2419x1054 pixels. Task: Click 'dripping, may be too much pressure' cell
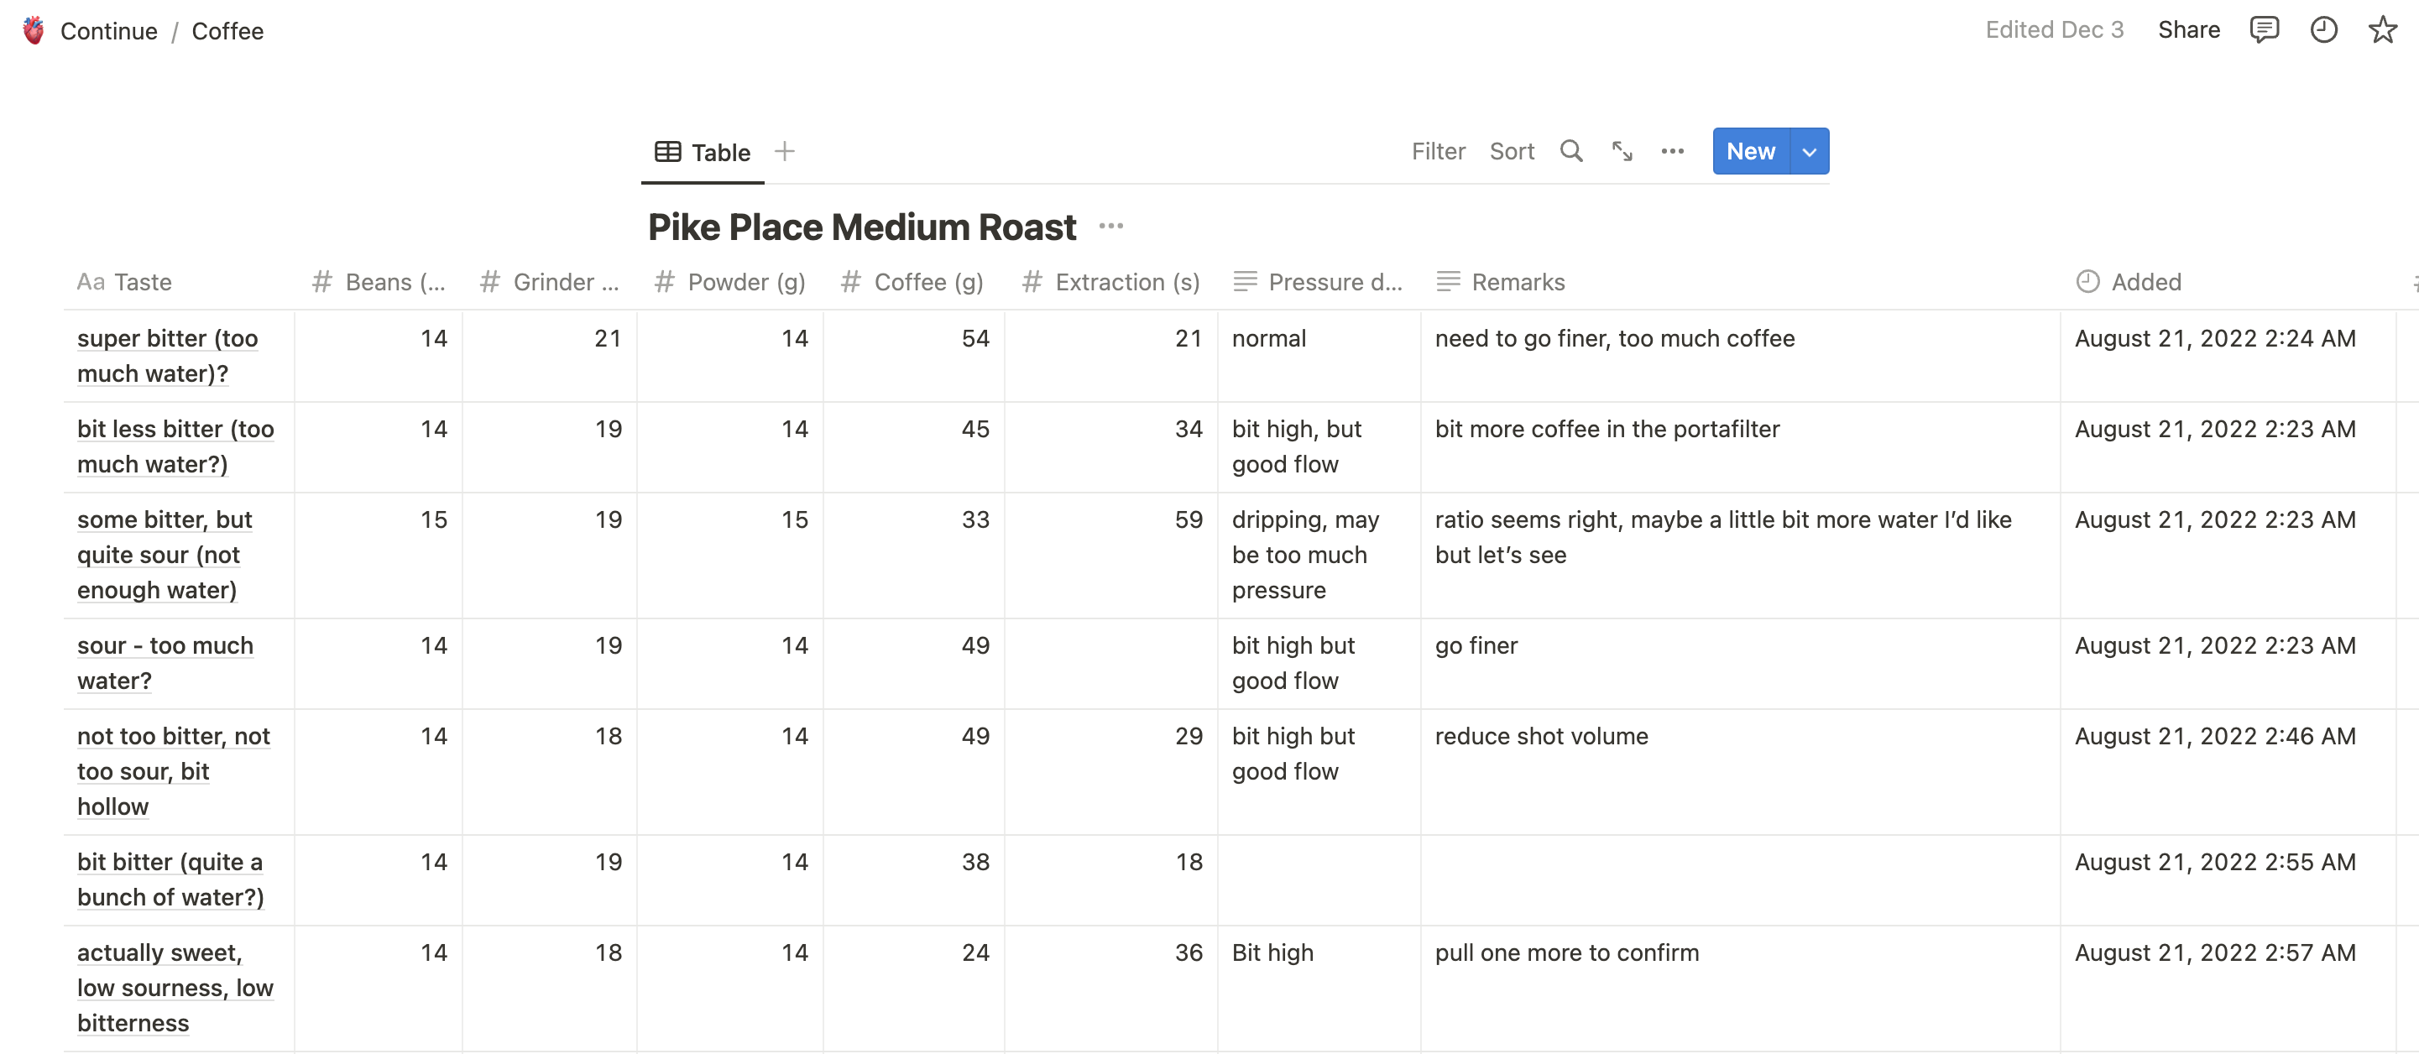[1319, 555]
